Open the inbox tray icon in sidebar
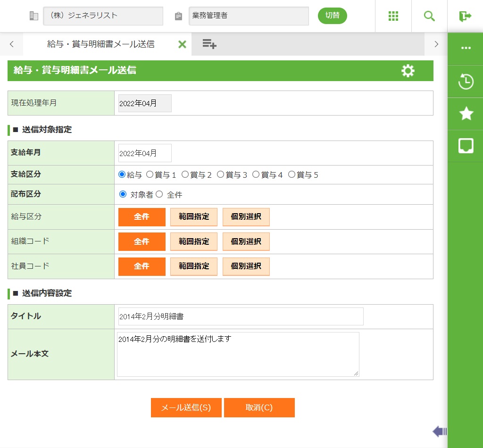Image resolution: width=483 pixels, height=448 pixels. coord(466,146)
